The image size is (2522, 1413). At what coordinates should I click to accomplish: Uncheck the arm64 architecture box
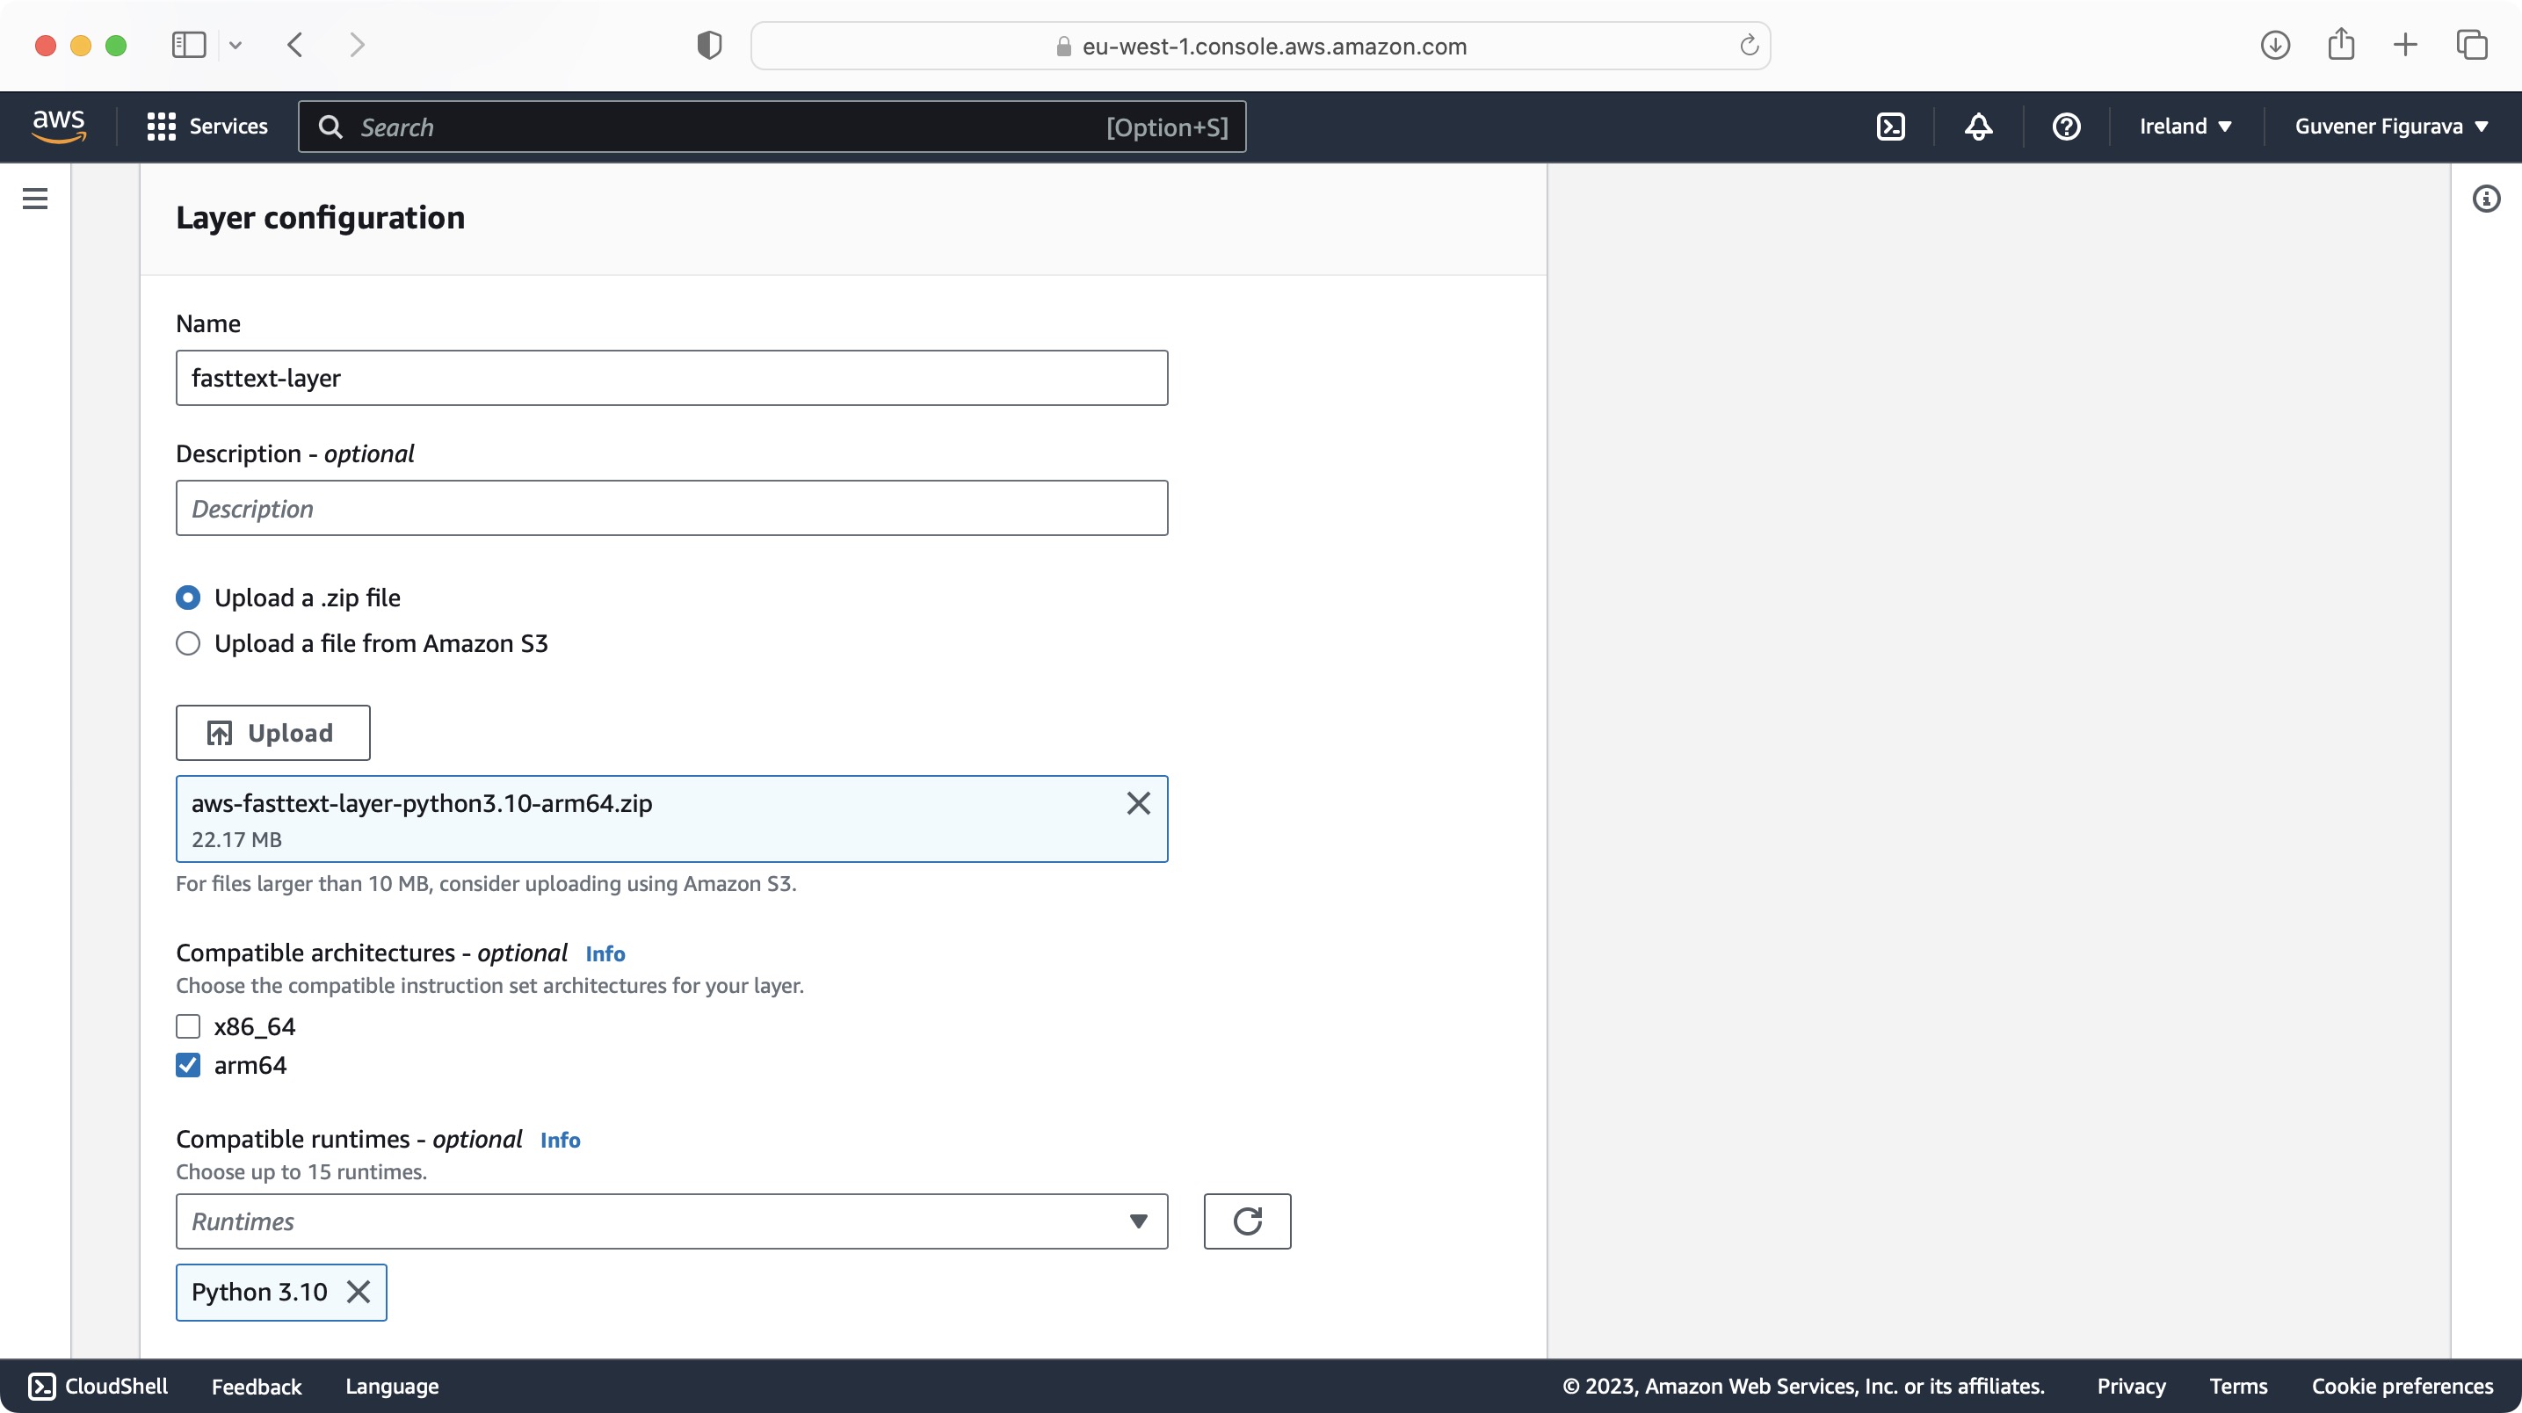click(188, 1064)
